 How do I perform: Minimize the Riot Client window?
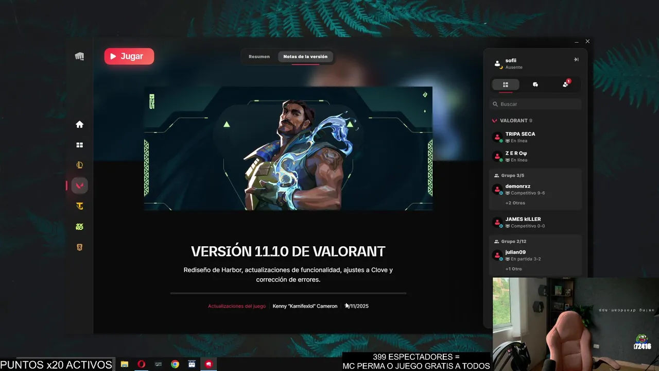577,41
